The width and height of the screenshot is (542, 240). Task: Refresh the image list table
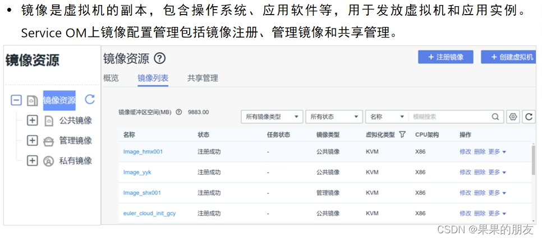pos(529,117)
